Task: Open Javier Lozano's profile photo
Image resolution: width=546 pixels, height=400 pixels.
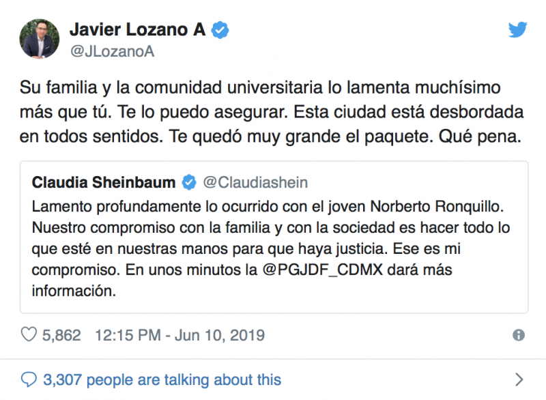Action: click(x=38, y=38)
